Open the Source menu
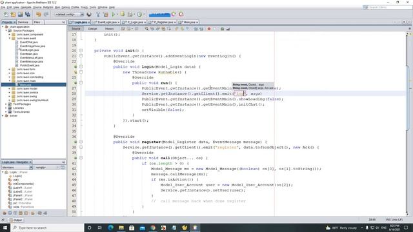 click(37, 7)
